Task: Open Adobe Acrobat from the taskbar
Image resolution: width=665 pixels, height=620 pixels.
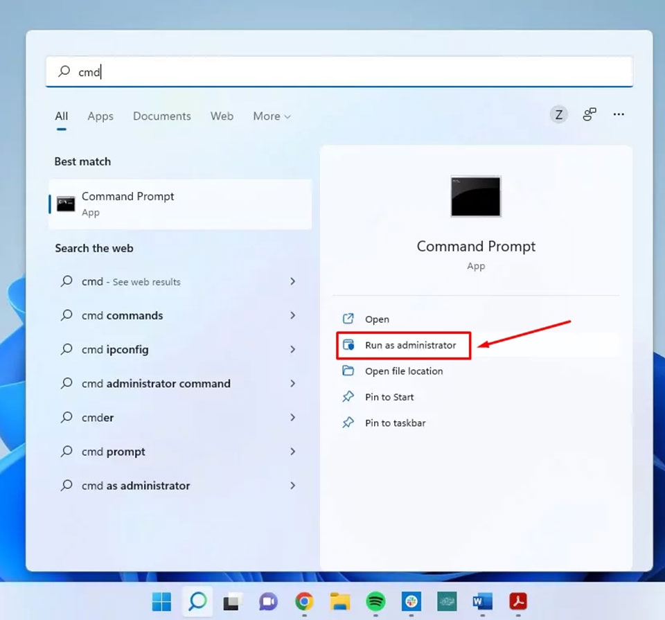Action: (x=518, y=601)
